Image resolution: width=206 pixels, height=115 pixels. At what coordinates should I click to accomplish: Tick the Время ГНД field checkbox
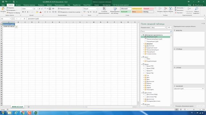pyautogui.click(x=145, y=73)
